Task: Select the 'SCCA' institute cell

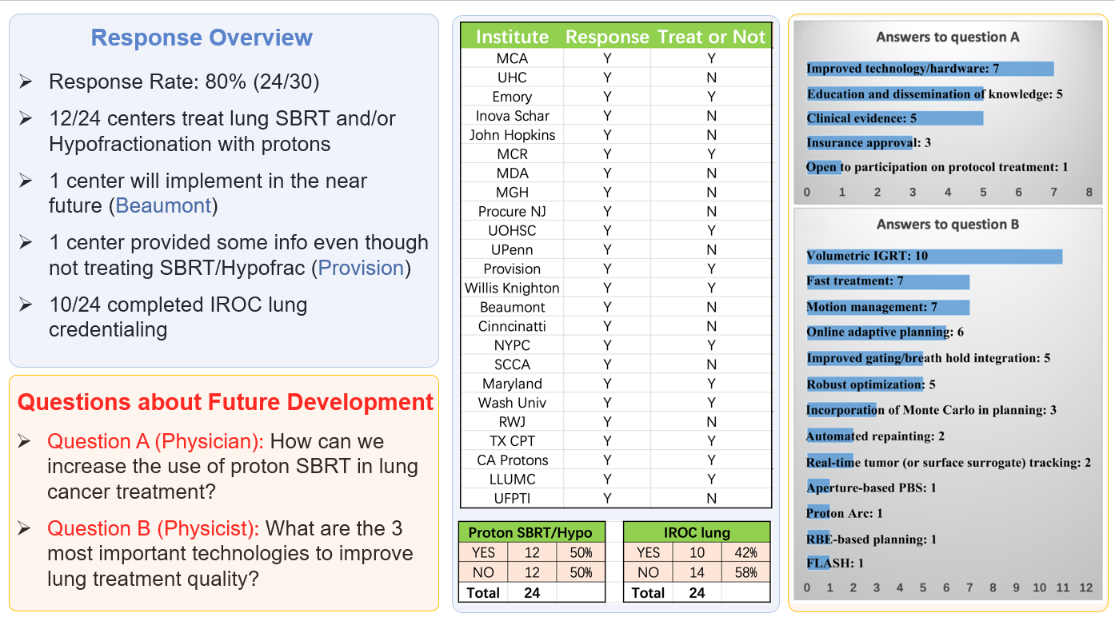Action: [512, 364]
